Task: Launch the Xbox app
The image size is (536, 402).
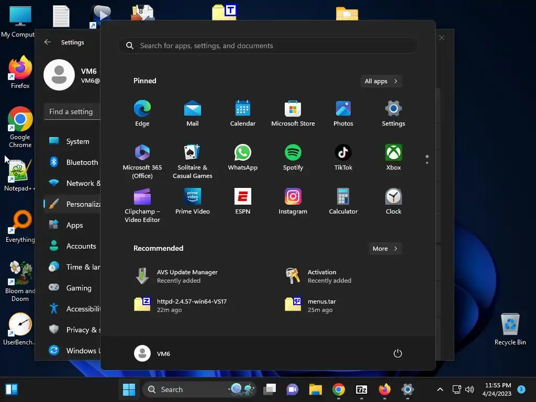Action: [394, 157]
